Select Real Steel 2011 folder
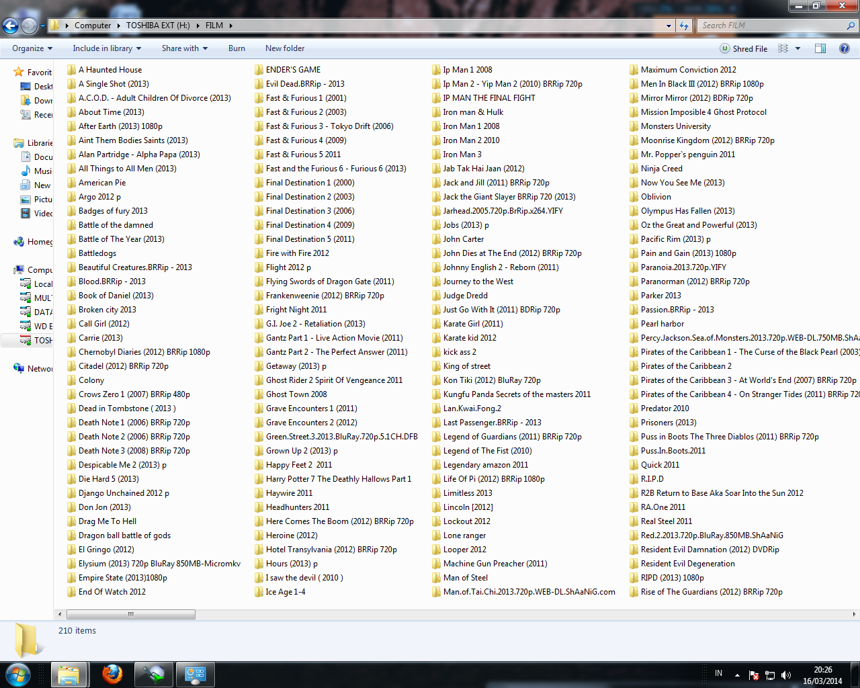The width and height of the screenshot is (860, 688). tap(661, 521)
